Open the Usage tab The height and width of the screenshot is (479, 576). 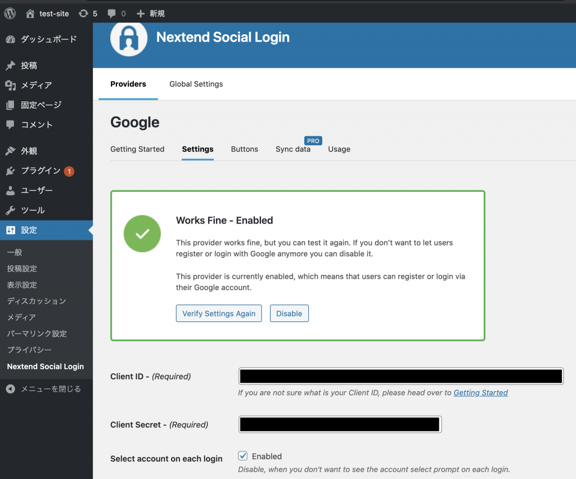click(x=339, y=149)
